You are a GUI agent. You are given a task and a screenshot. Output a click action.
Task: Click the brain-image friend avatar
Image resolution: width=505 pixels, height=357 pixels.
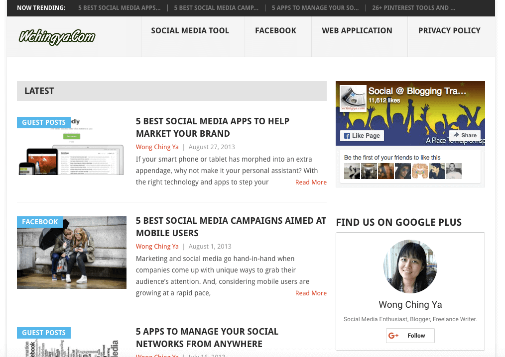pyautogui.click(x=420, y=171)
